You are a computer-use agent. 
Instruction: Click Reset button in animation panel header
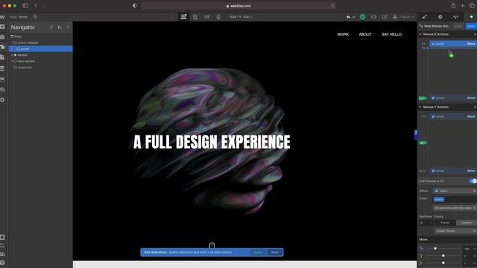pyautogui.click(x=458, y=26)
